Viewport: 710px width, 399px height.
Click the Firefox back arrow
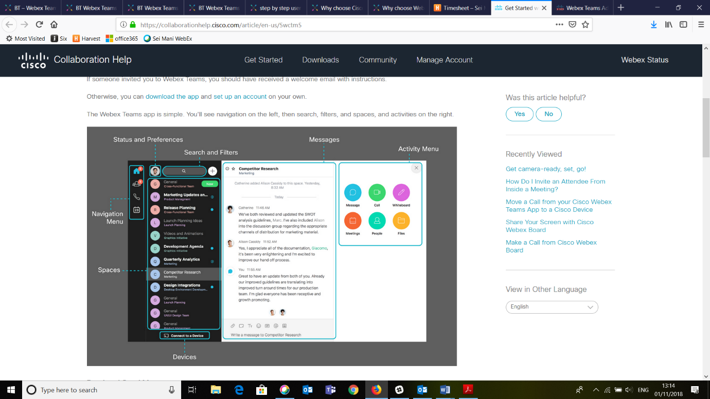9,24
